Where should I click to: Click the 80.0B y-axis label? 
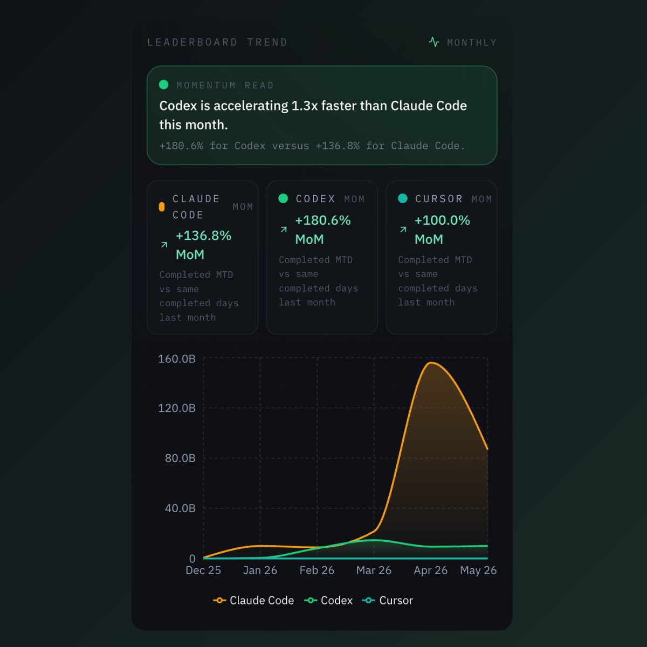coord(180,458)
